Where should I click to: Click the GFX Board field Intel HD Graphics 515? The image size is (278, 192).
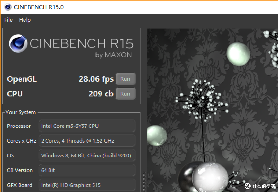click(87, 185)
